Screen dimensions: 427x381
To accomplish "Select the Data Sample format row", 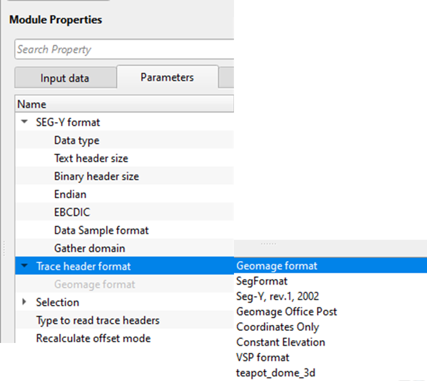I will (101, 231).
